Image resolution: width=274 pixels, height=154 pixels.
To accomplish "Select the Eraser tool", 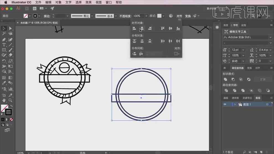I will pyautogui.click(x=11, y=55).
